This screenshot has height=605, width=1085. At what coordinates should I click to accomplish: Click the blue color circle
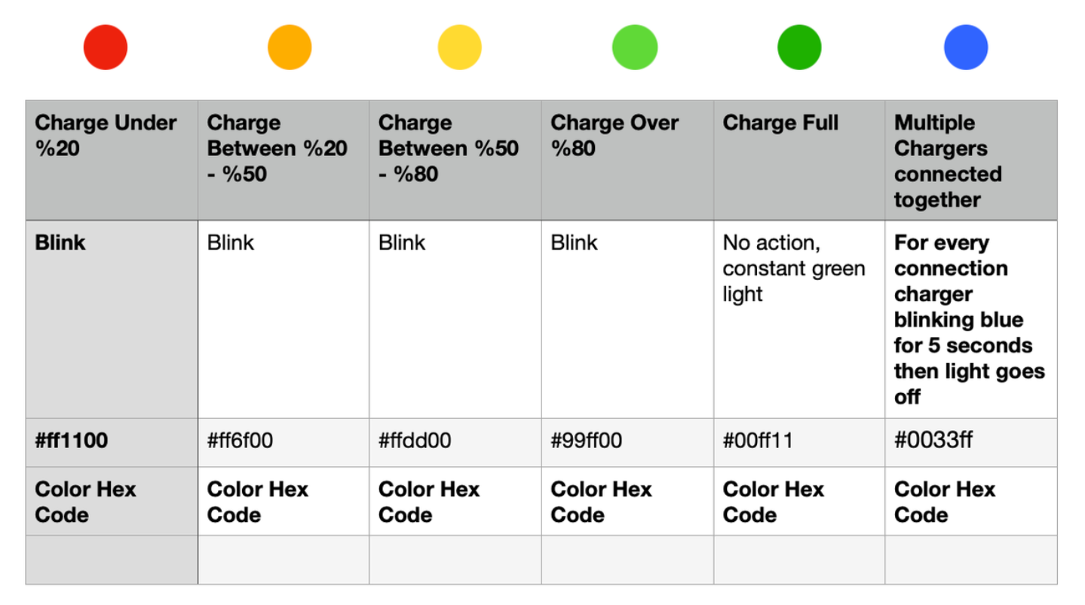pos(966,47)
